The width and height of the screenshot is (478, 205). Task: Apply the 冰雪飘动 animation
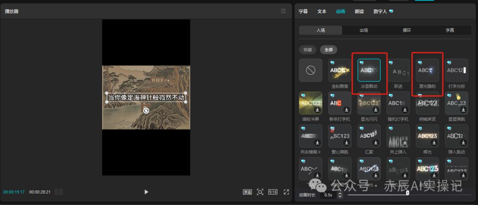(369, 70)
